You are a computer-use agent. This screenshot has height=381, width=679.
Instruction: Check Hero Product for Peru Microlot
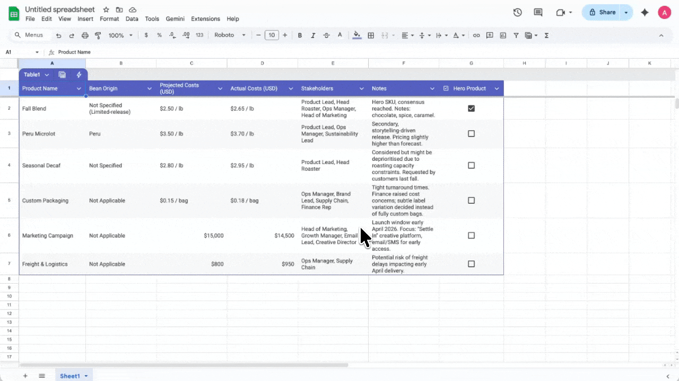(471, 133)
